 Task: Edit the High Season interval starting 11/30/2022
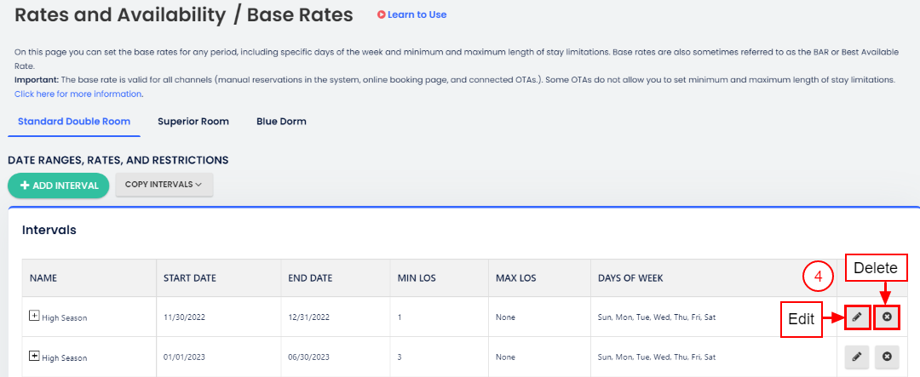click(x=857, y=317)
